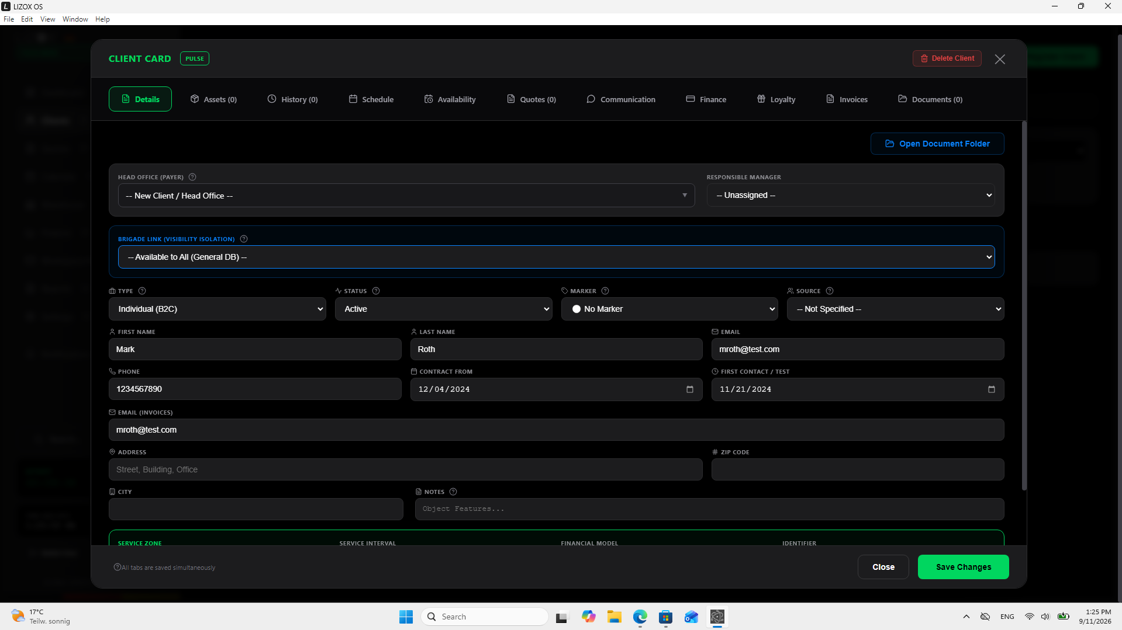
Task: Open calendar picker for Contract From date
Action: (690, 389)
